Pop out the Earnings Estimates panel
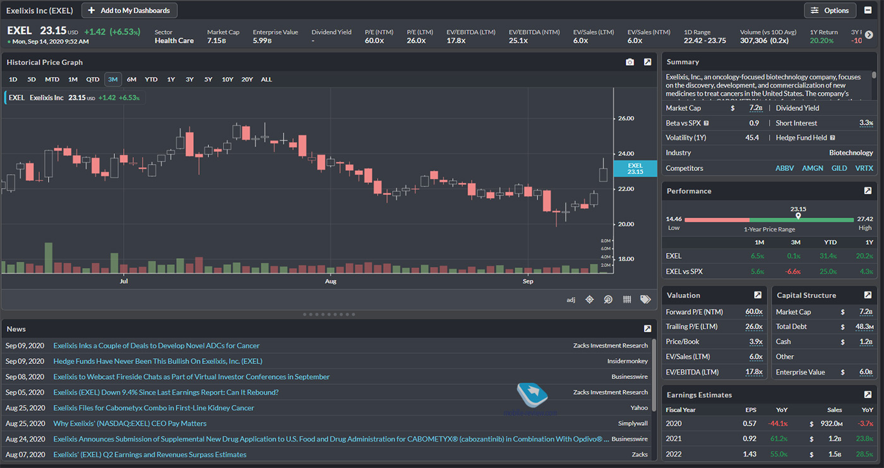 (x=868, y=395)
